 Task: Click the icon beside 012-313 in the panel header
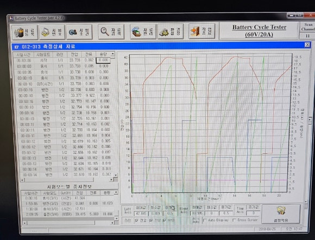(17, 47)
